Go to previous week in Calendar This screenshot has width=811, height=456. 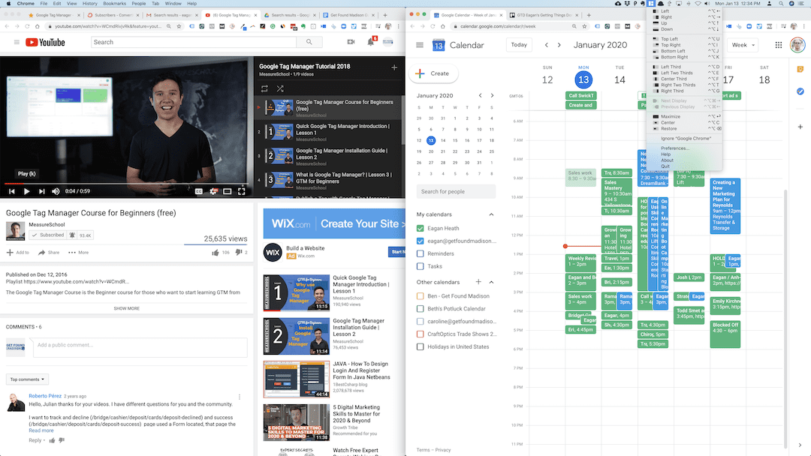coord(546,45)
